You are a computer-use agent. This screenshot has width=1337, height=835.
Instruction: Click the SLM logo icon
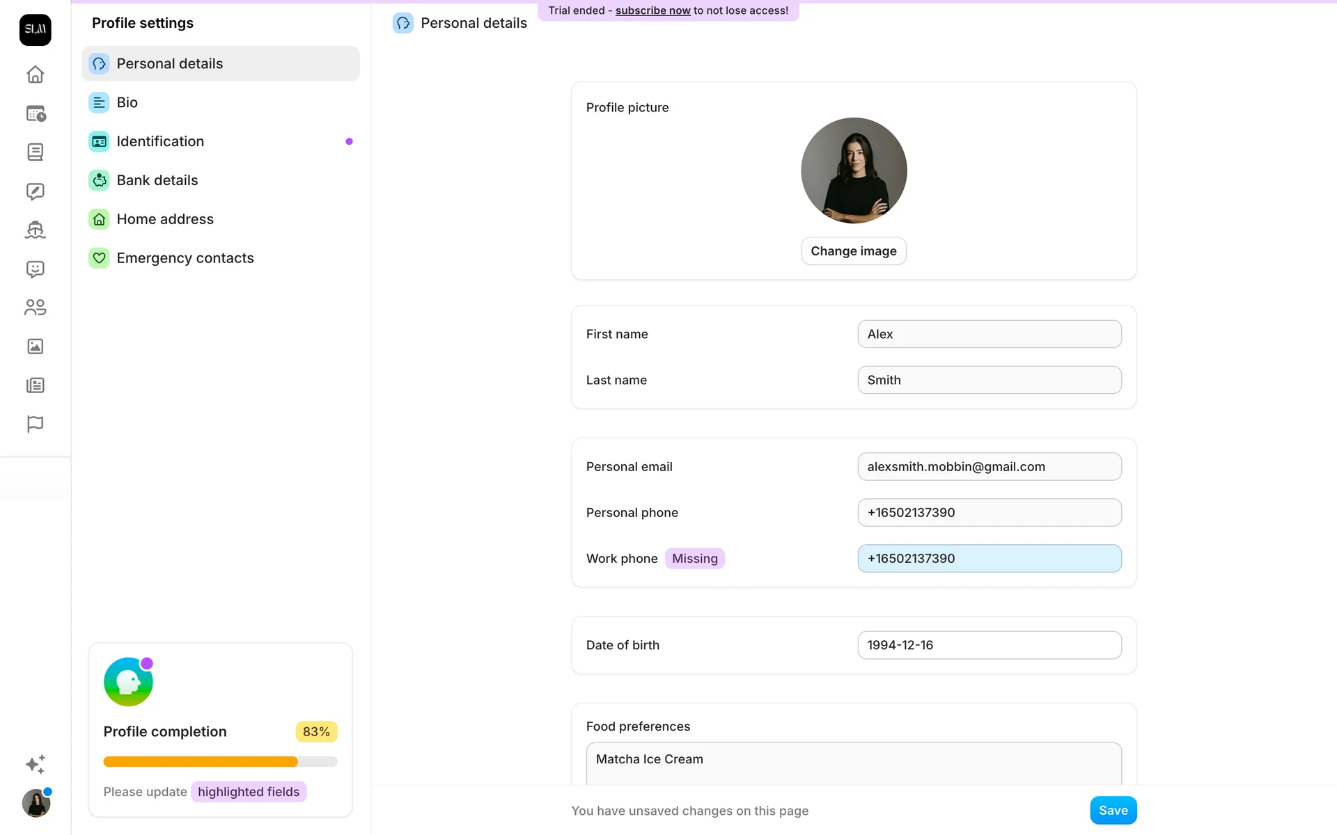pyautogui.click(x=35, y=29)
